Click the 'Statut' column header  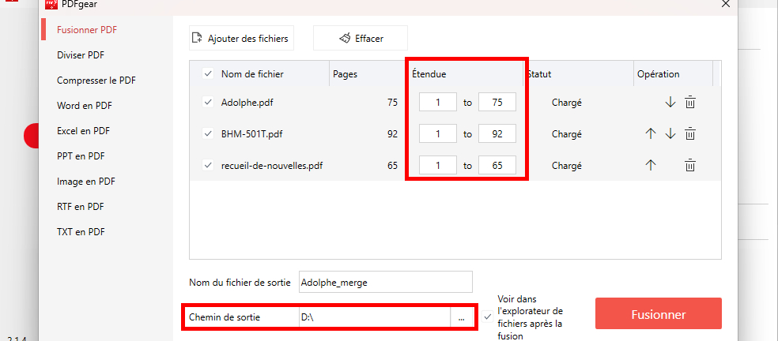point(539,74)
